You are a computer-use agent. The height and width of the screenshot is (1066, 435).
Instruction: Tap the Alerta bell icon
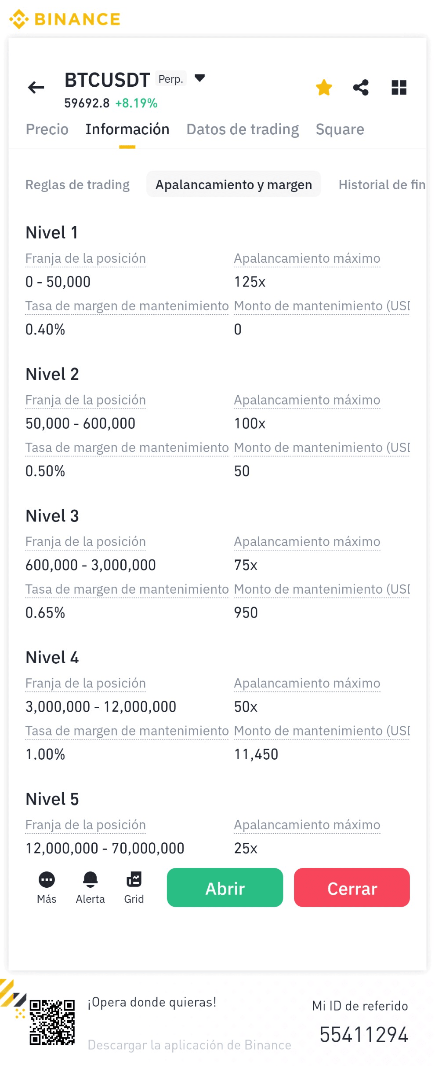click(x=90, y=880)
